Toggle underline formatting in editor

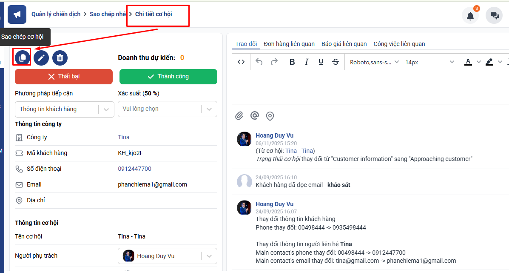tap(321, 62)
